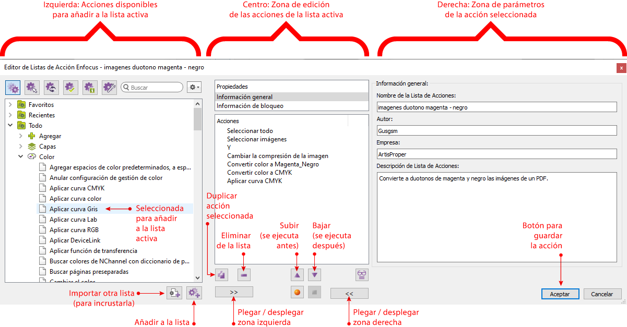Move selected action up with triangle button

point(298,274)
